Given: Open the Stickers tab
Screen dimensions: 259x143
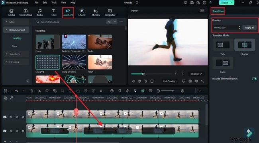Looking at the screenshot, I should point(96,13).
